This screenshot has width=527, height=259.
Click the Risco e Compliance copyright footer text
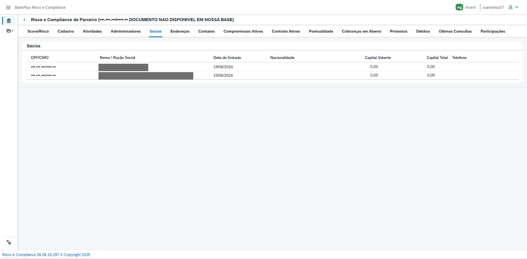click(46, 255)
